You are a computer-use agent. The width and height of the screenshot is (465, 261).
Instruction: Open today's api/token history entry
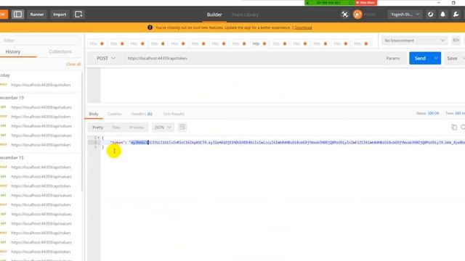[x=41, y=85]
